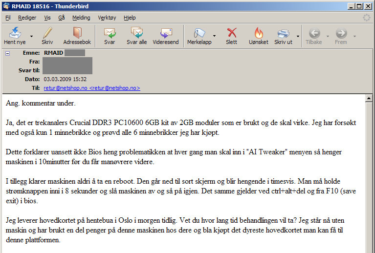Open the Tilbake history dropdown
Screen dimensions: 375x253
coord(328,36)
